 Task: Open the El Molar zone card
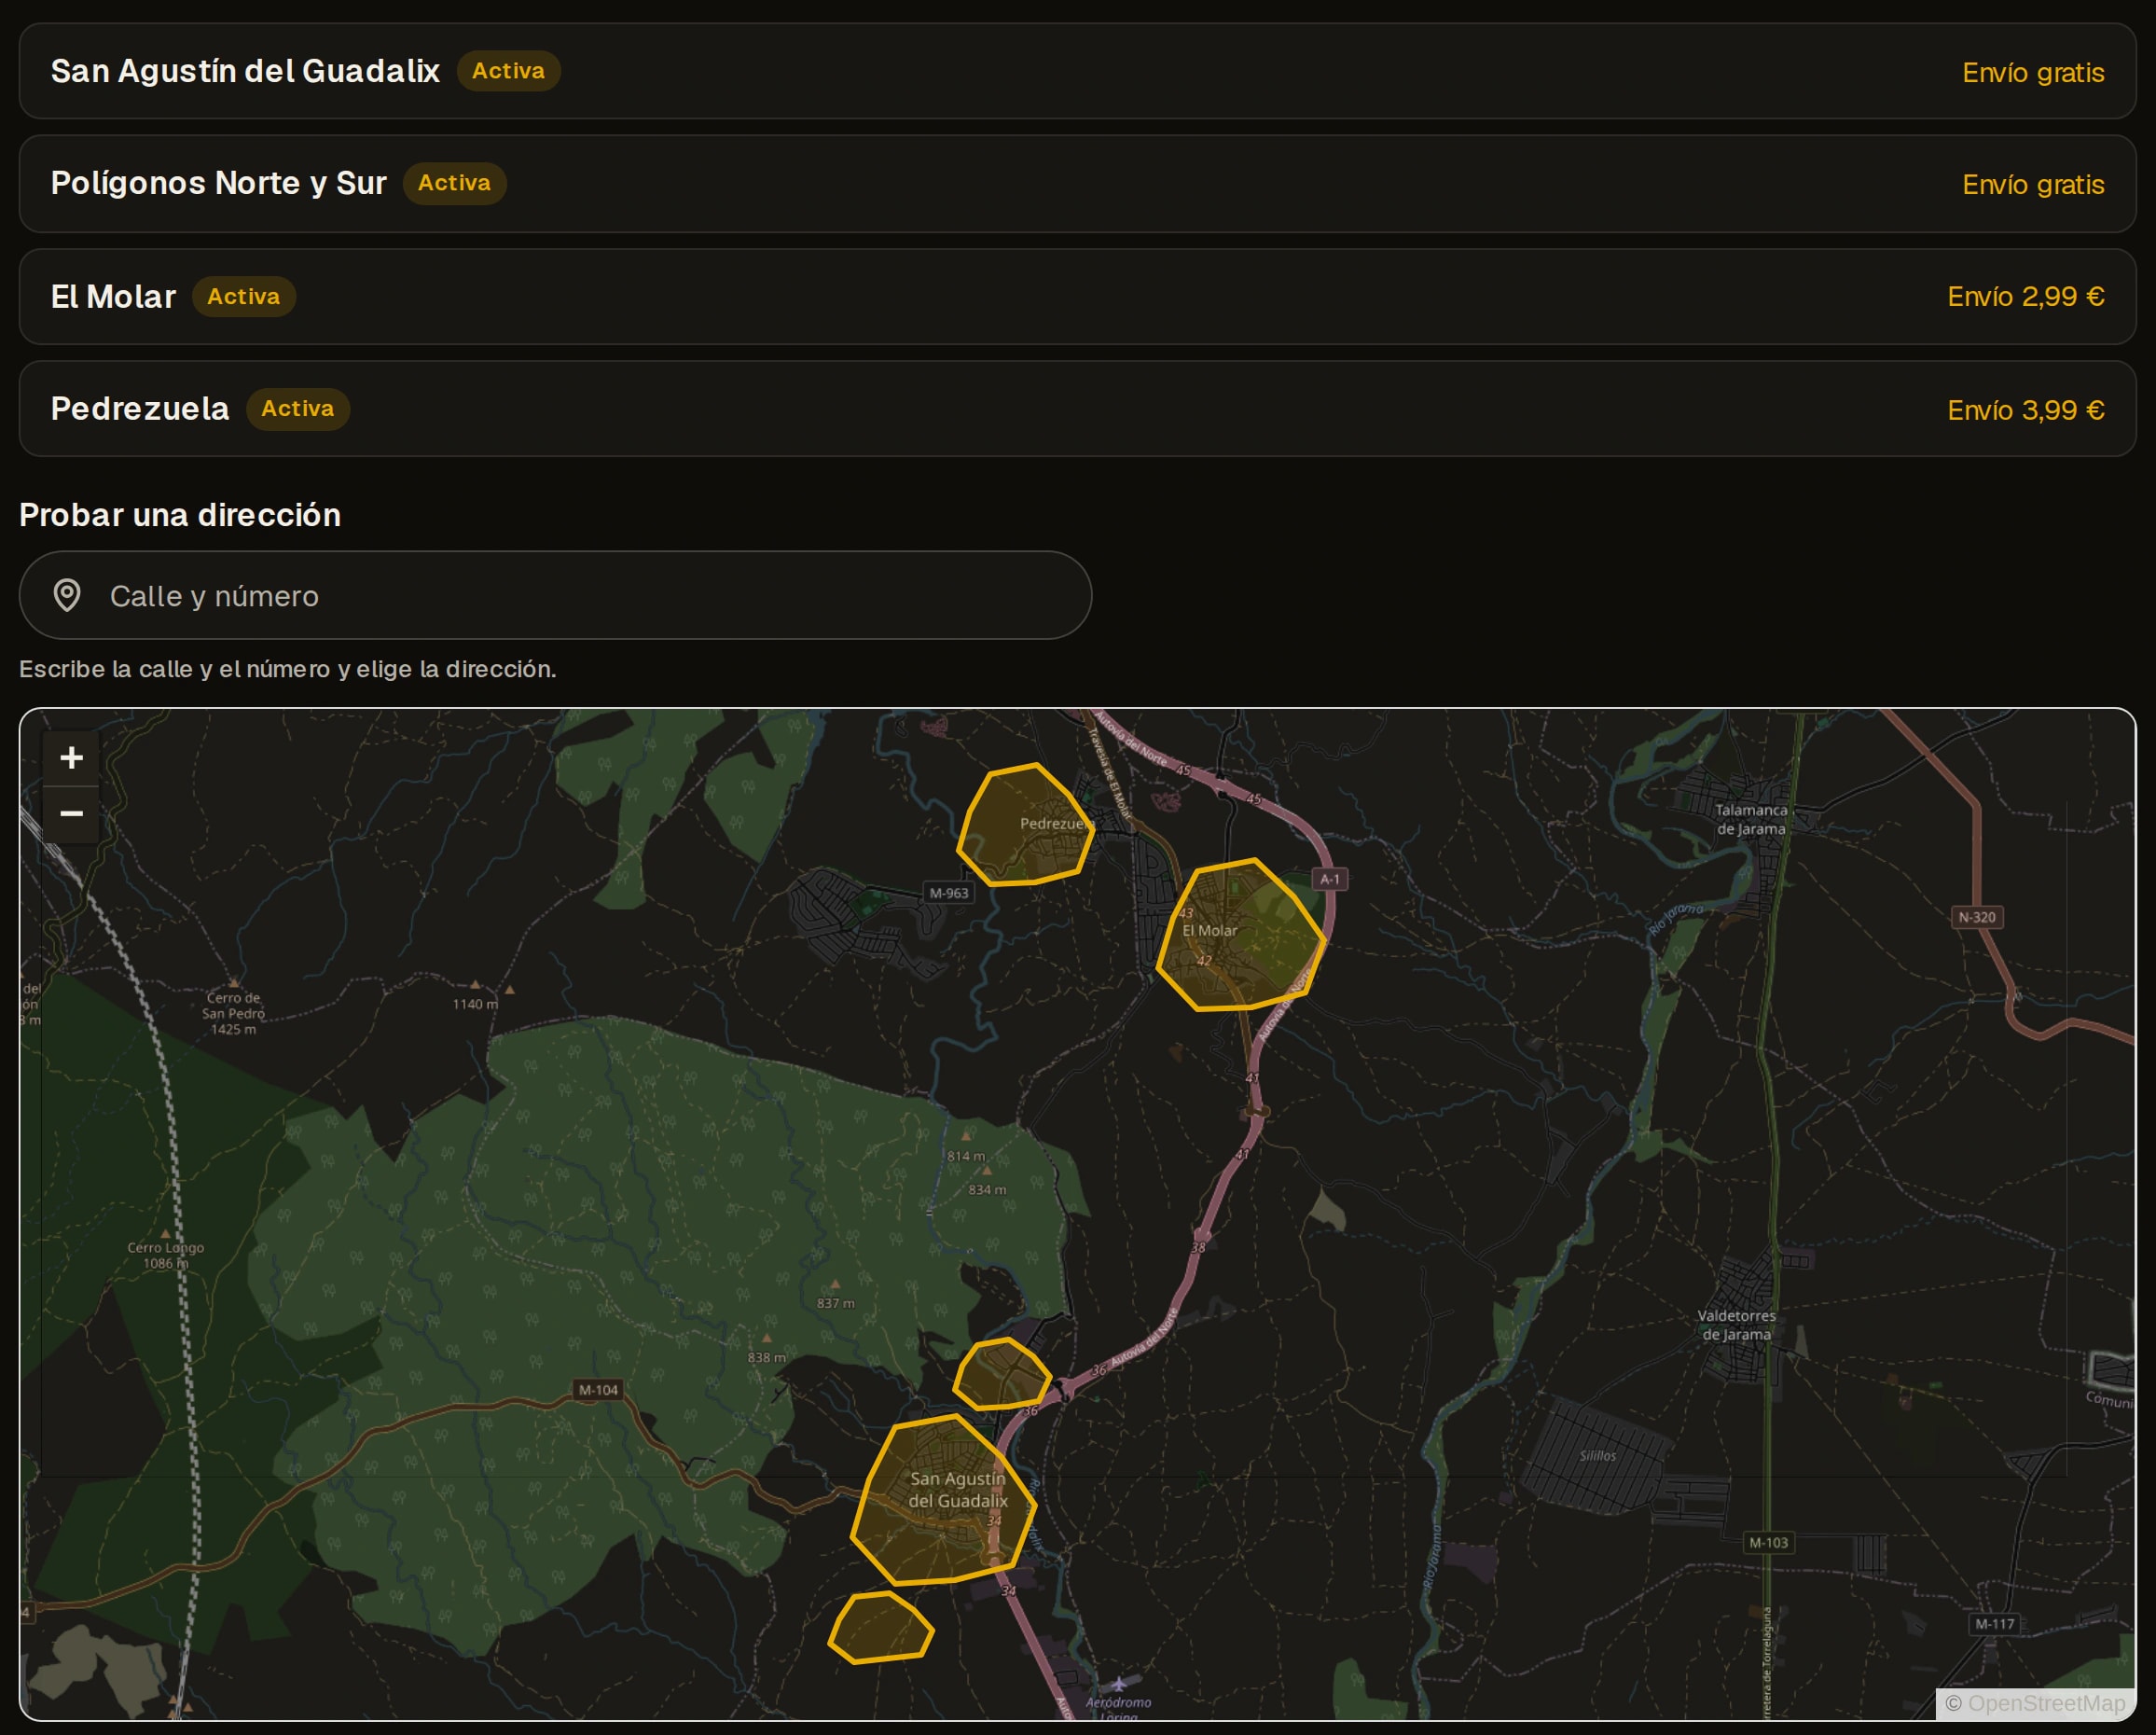pyautogui.click(x=1077, y=297)
